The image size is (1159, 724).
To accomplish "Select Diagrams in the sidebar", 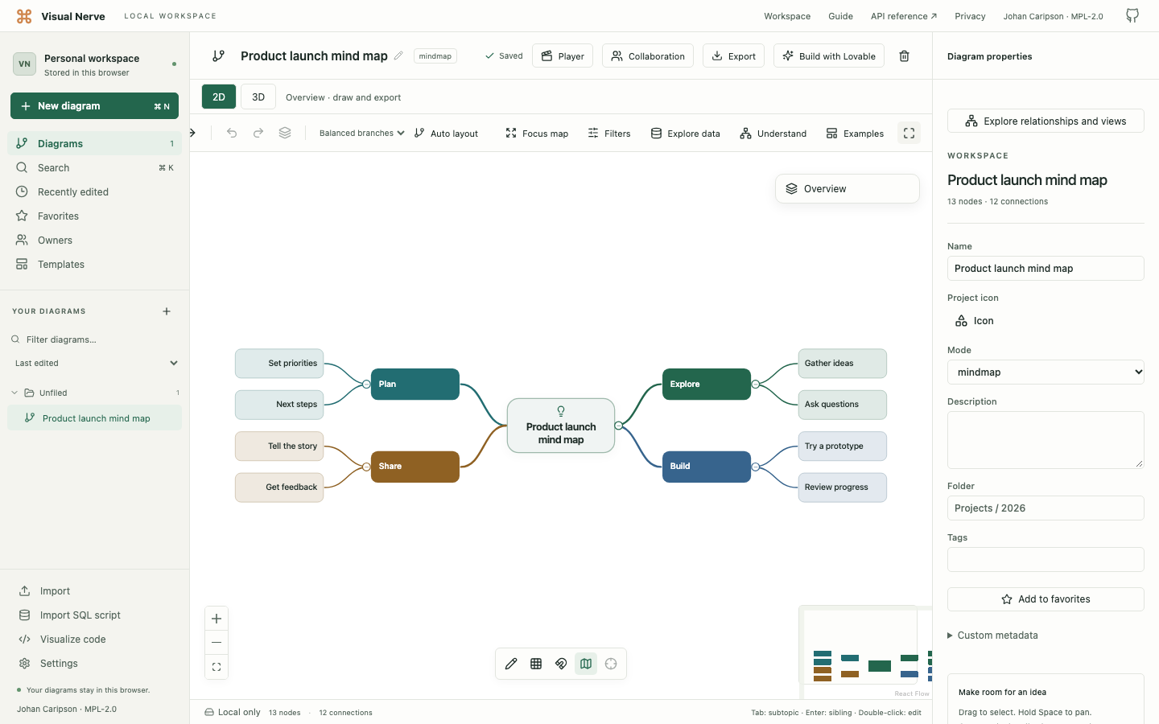I will click(x=95, y=144).
